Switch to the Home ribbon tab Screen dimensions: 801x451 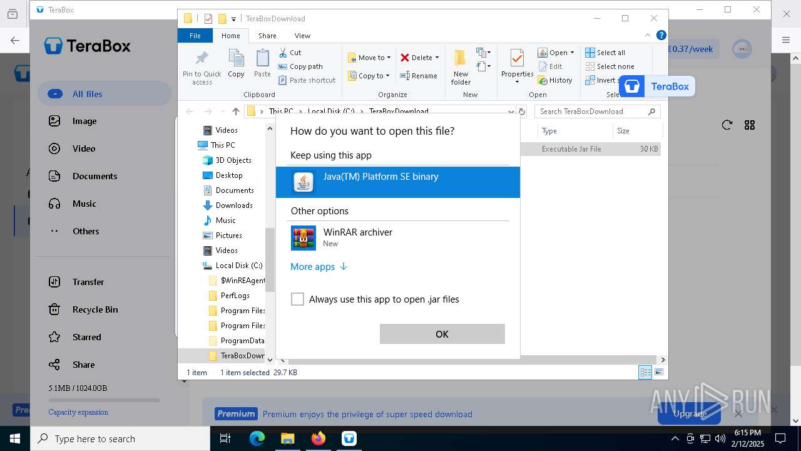tap(230, 36)
